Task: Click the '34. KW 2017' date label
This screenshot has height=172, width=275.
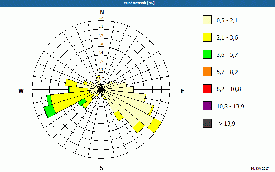Action: pyautogui.click(x=260, y=168)
